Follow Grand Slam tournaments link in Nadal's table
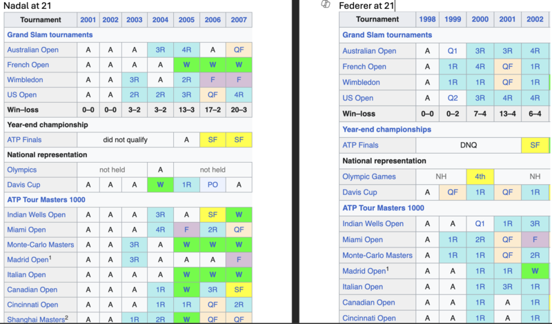Screen dimensions: 552x324 50,35
